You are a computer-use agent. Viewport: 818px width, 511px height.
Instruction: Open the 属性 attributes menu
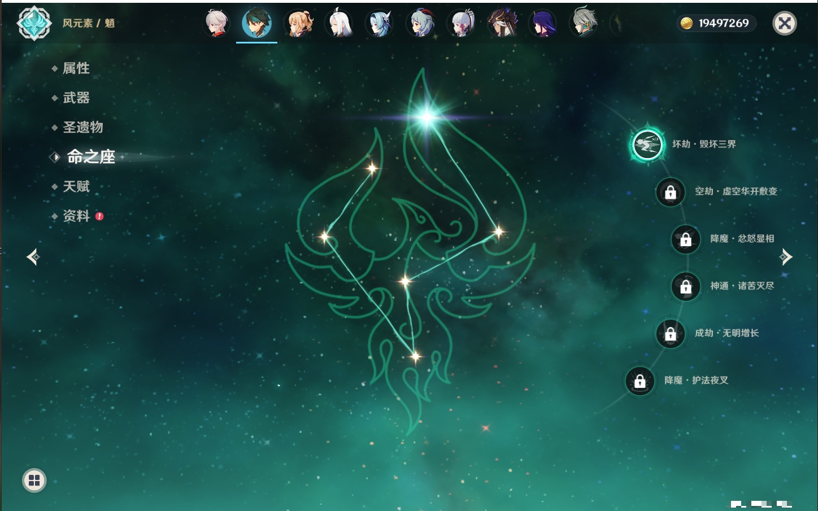coord(76,68)
